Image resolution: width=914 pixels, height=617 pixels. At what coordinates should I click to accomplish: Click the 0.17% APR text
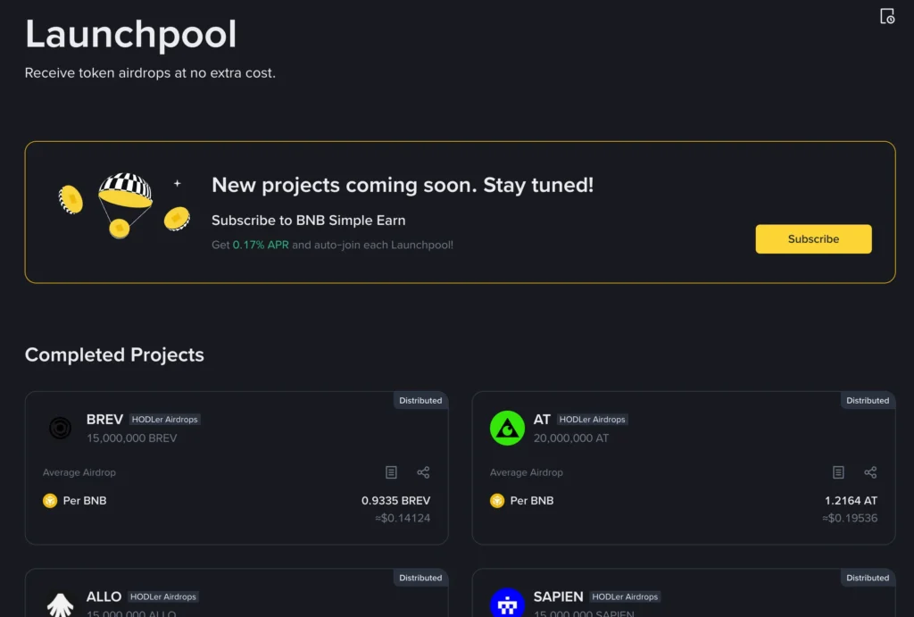(261, 245)
